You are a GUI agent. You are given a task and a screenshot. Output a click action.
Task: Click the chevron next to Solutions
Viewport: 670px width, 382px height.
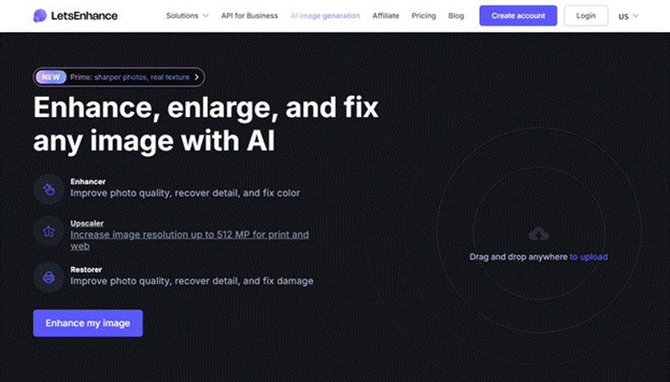coord(206,16)
